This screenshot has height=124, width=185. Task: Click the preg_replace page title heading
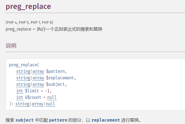(28, 6)
